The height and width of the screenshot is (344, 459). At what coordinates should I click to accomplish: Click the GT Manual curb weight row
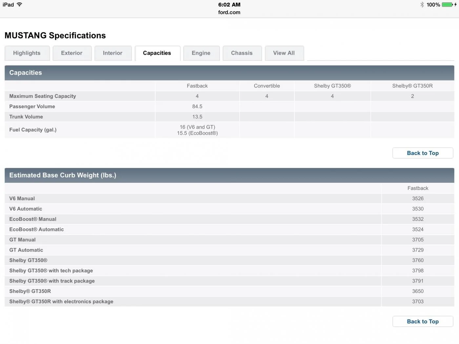pyautogui.click(x=229, y=240)
